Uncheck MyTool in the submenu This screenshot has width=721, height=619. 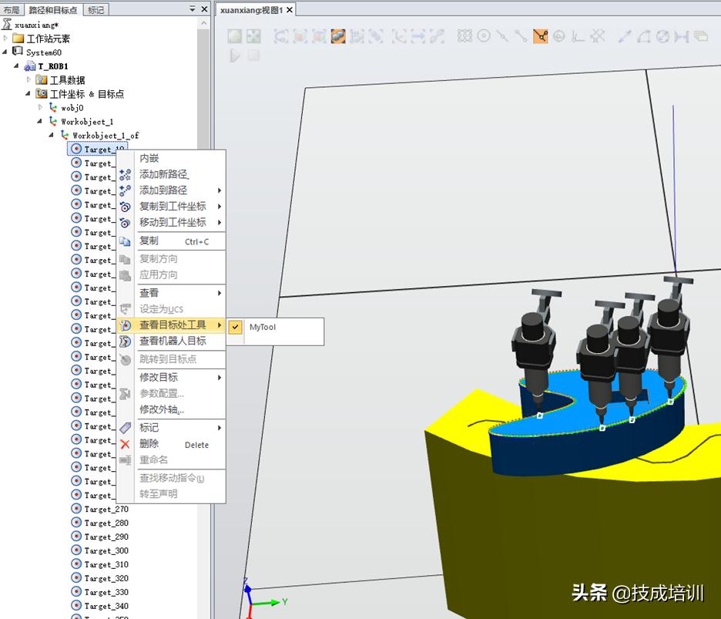click(262, 327)
